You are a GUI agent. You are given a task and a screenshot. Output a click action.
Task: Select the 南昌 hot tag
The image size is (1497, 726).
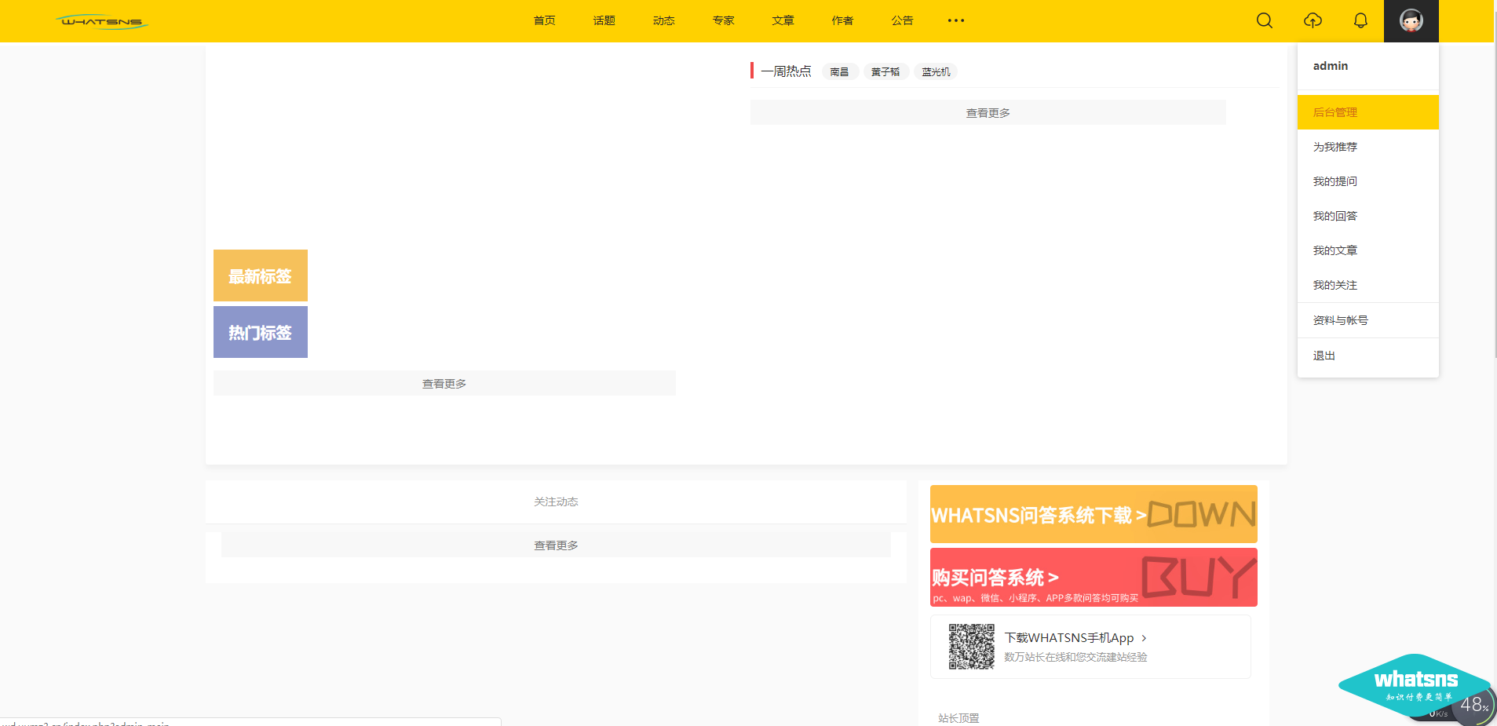(x=839, y=71)
